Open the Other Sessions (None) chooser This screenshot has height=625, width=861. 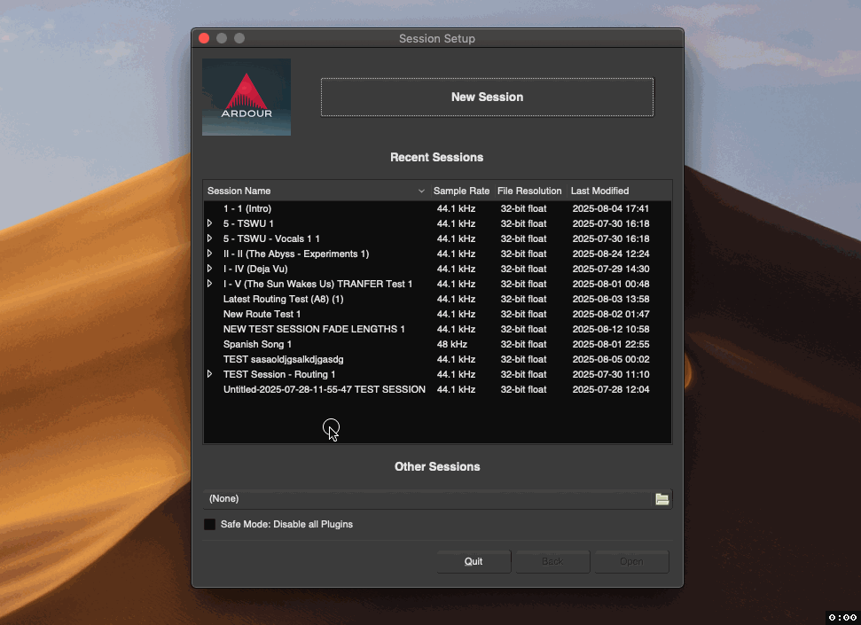tap(426, 499)
